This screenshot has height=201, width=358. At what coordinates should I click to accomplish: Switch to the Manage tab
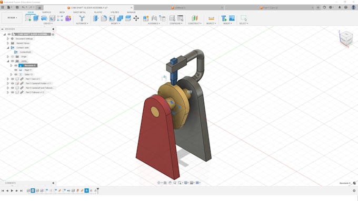click(131, 12)
